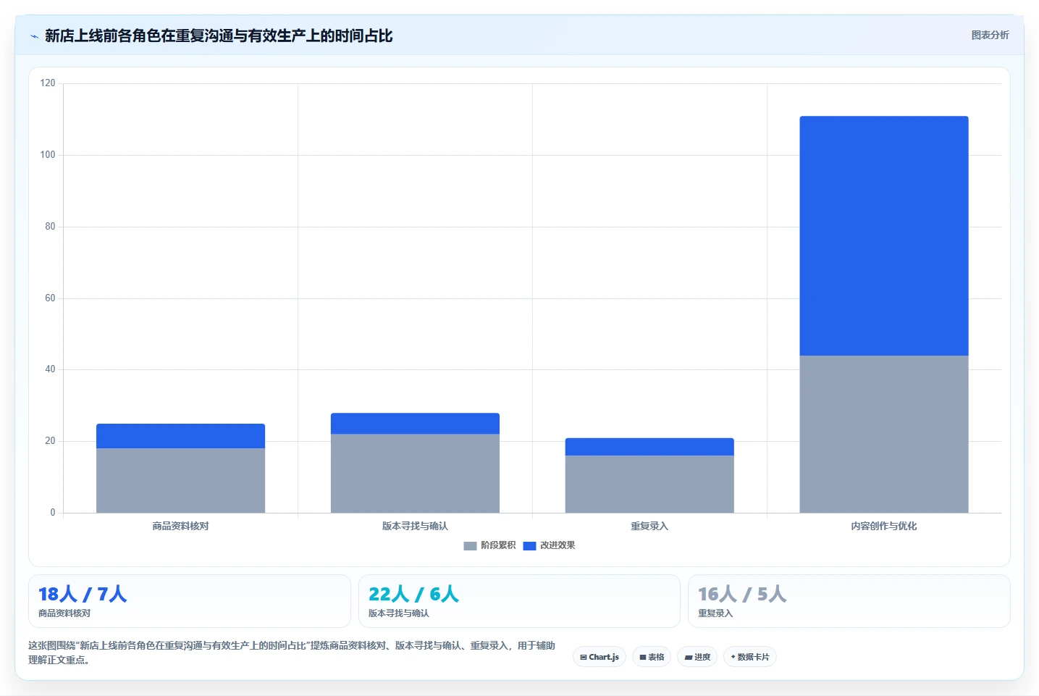1039x696 pixels.
Task: Click the 120 y-axis value
Action: coord(48,83)
